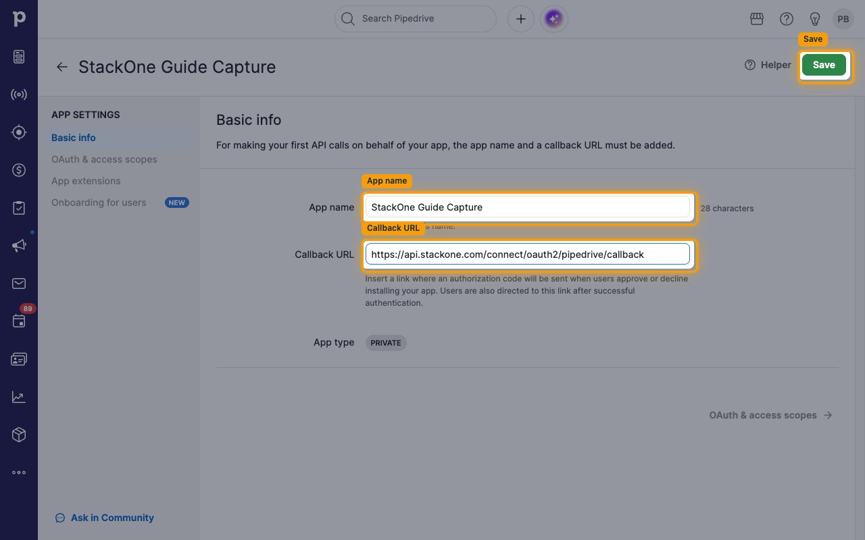Open the Helper button
The width and height of the screenshot is (865, 540).
point(768,65)
